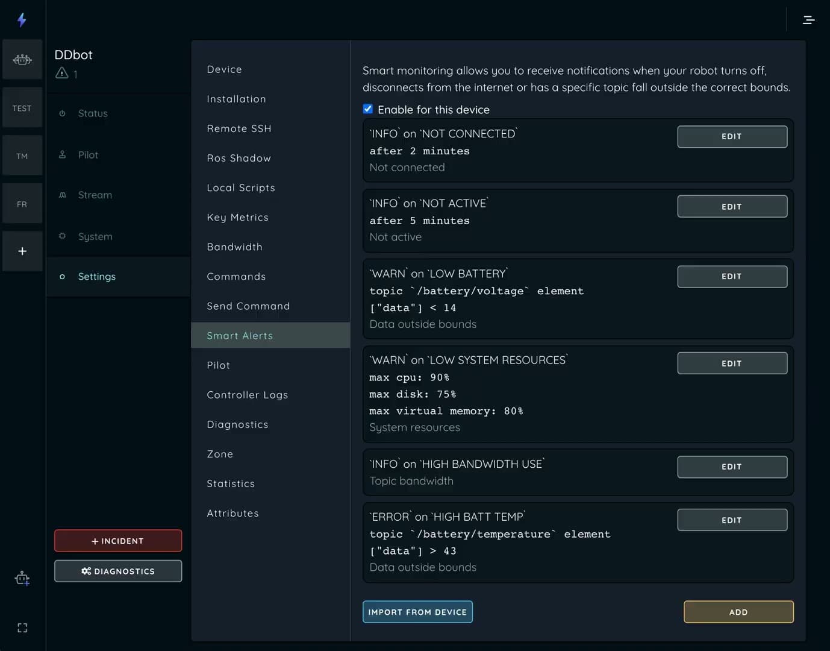
Task: Open the hamburger menu icon at top right
Action: (809, 20)
